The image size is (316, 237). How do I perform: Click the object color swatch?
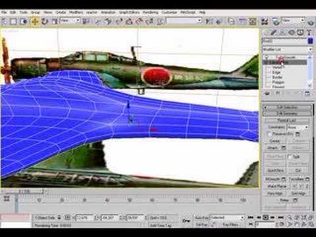pyautogui.click(x=310, y=41)
